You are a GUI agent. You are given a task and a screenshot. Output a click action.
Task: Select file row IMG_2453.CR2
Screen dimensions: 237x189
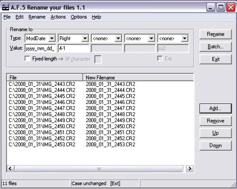coord(42,145)
